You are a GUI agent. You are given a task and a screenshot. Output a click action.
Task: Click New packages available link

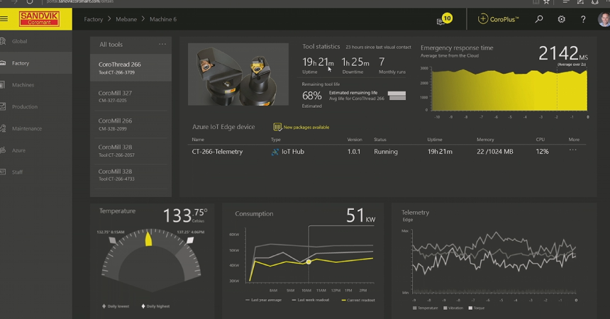[x=306, y=127]
